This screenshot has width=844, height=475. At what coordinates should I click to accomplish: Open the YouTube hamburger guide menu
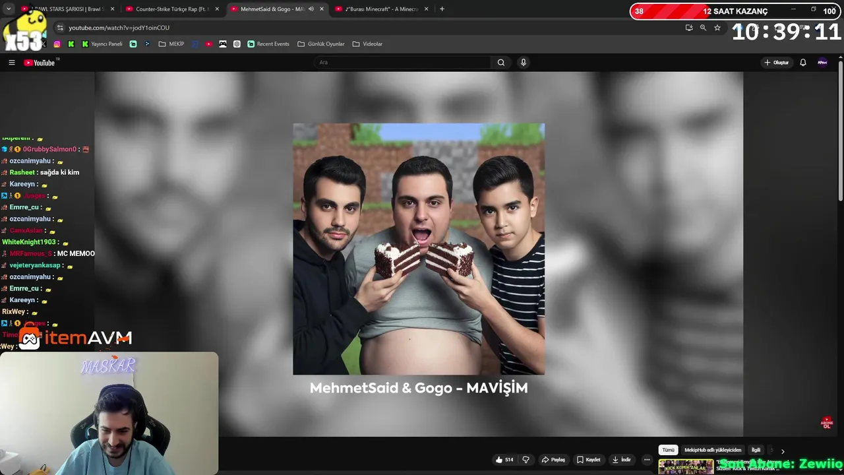[x=11, y=63]
